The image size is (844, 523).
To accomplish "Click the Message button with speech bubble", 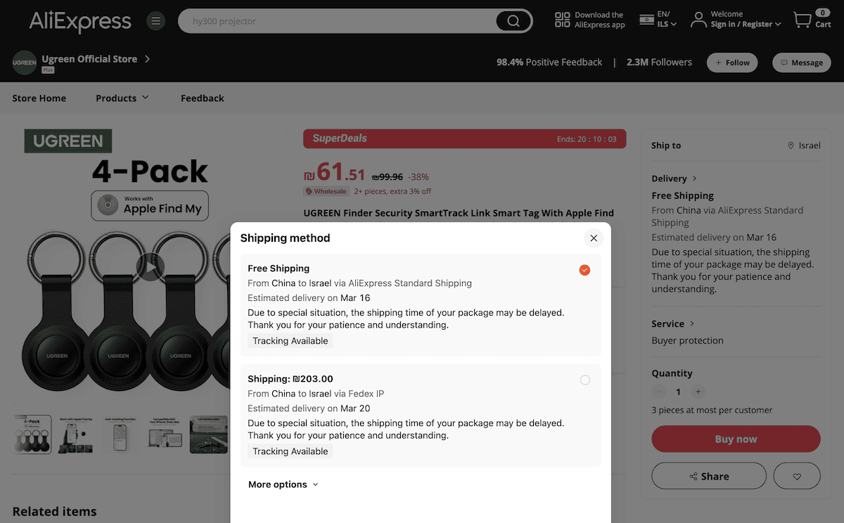I will click(801, 62).
